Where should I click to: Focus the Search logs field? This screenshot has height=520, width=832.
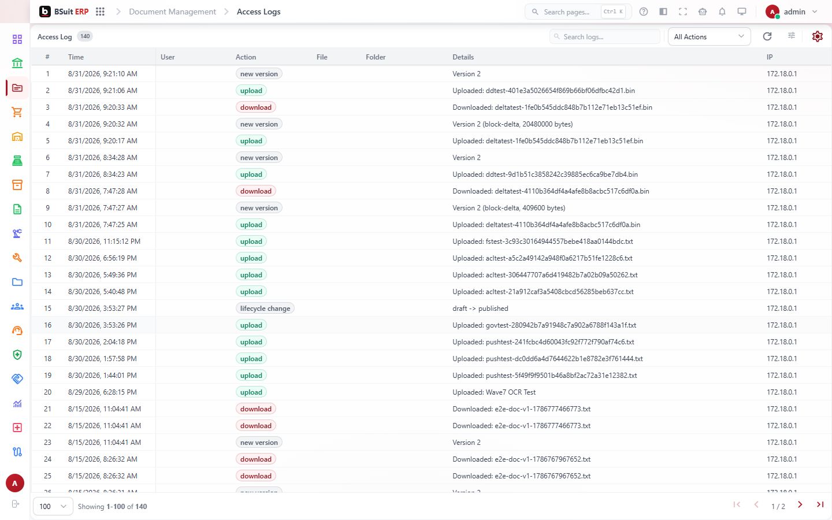[x=605, y=36]
